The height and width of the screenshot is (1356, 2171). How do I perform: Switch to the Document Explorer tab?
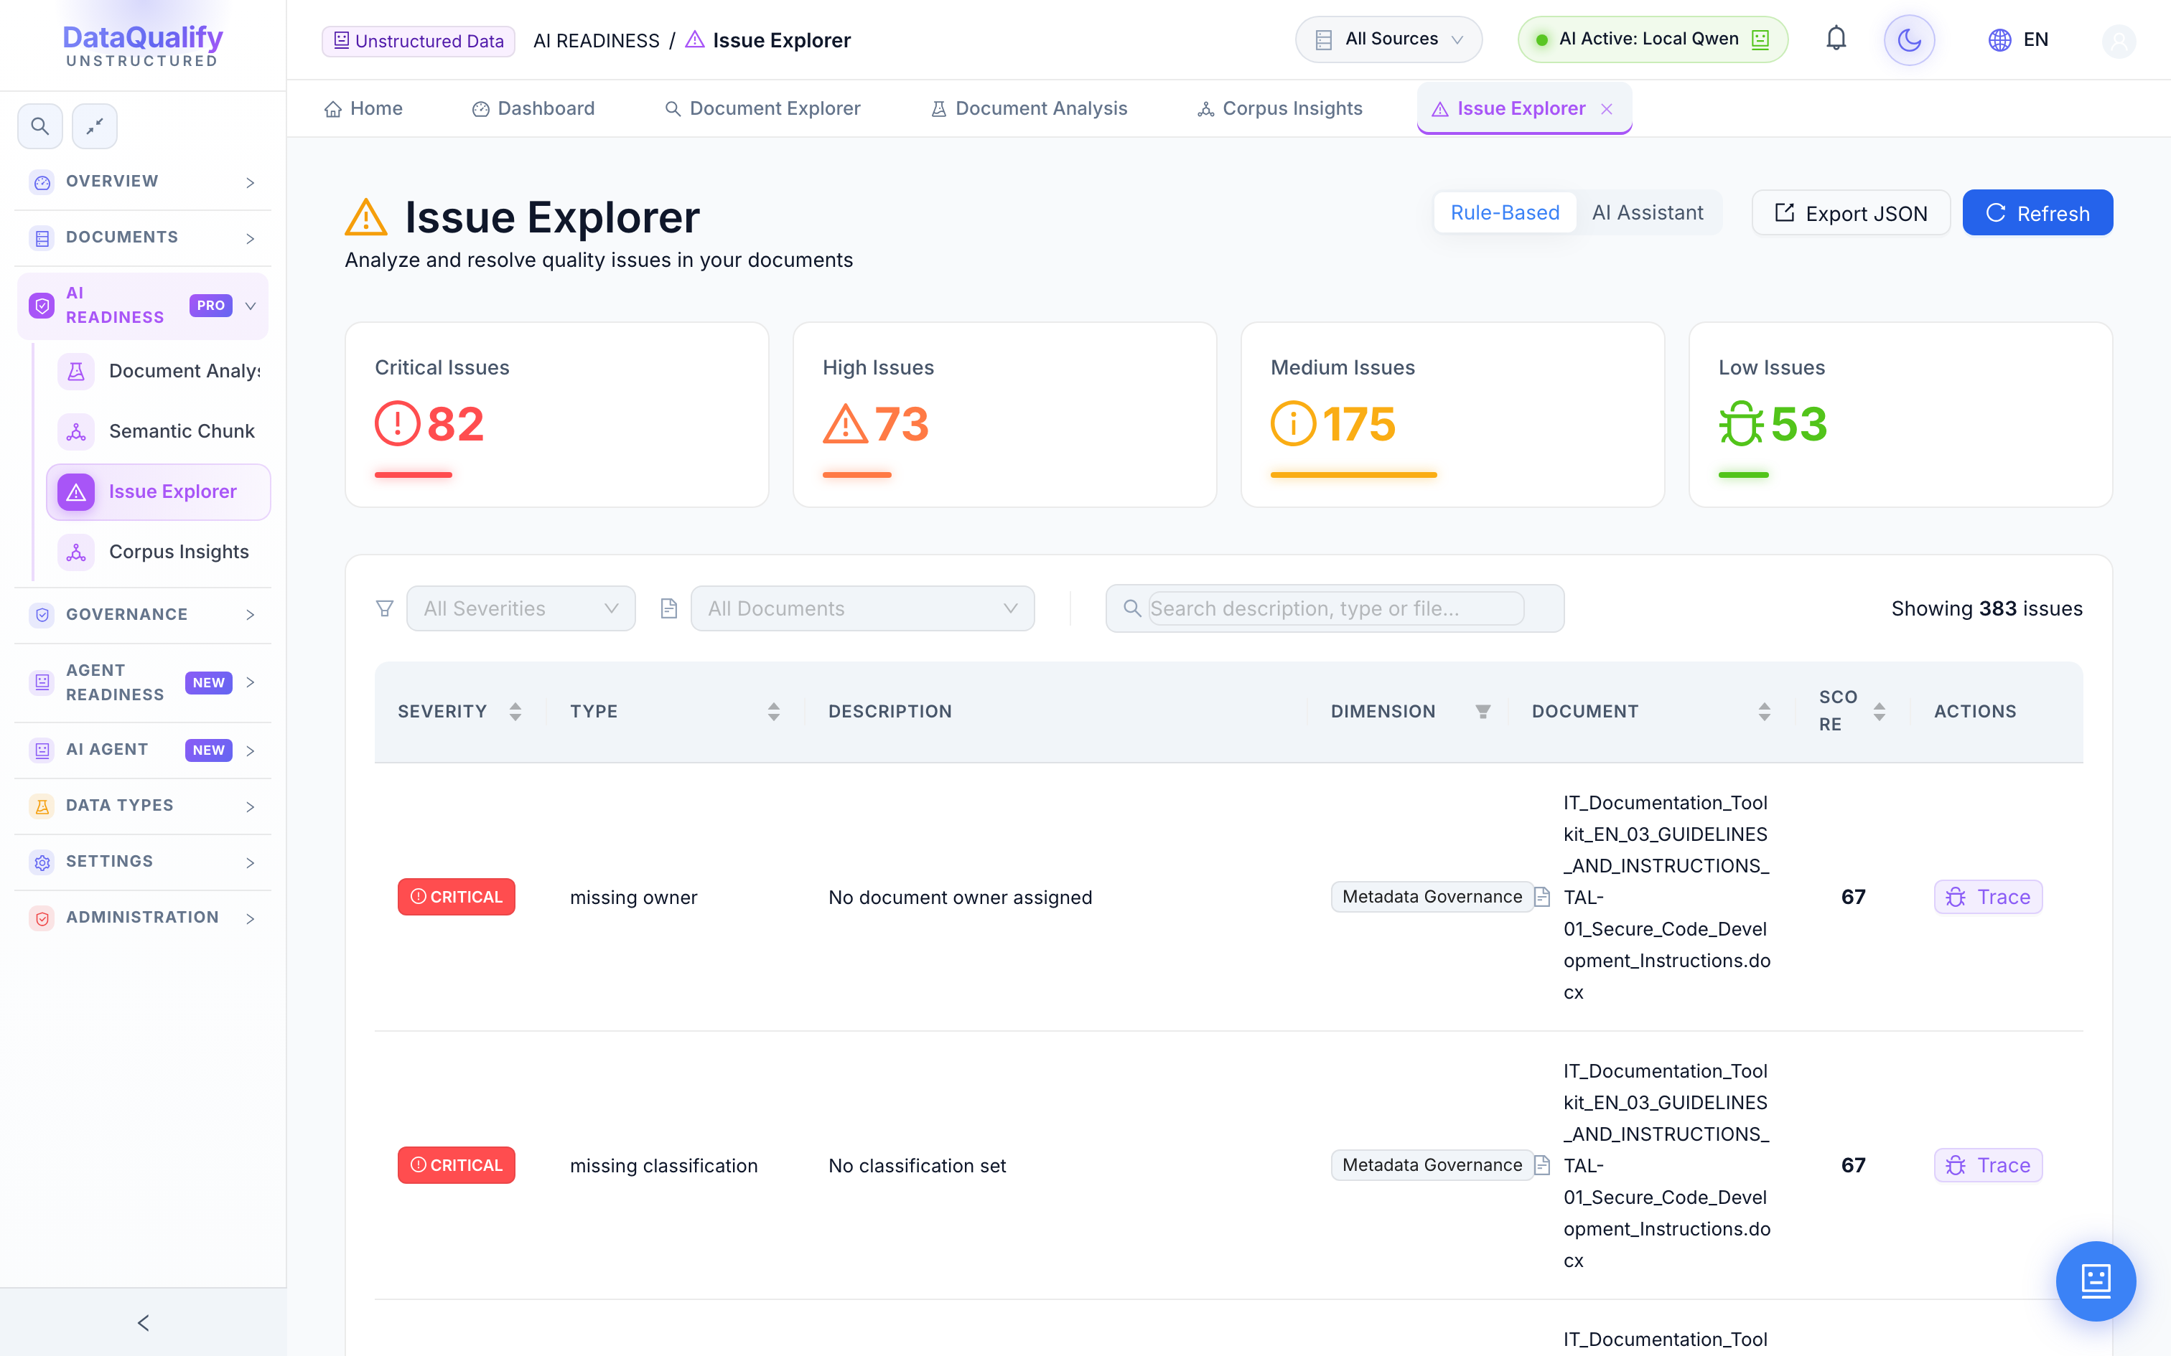coord(762,108)
